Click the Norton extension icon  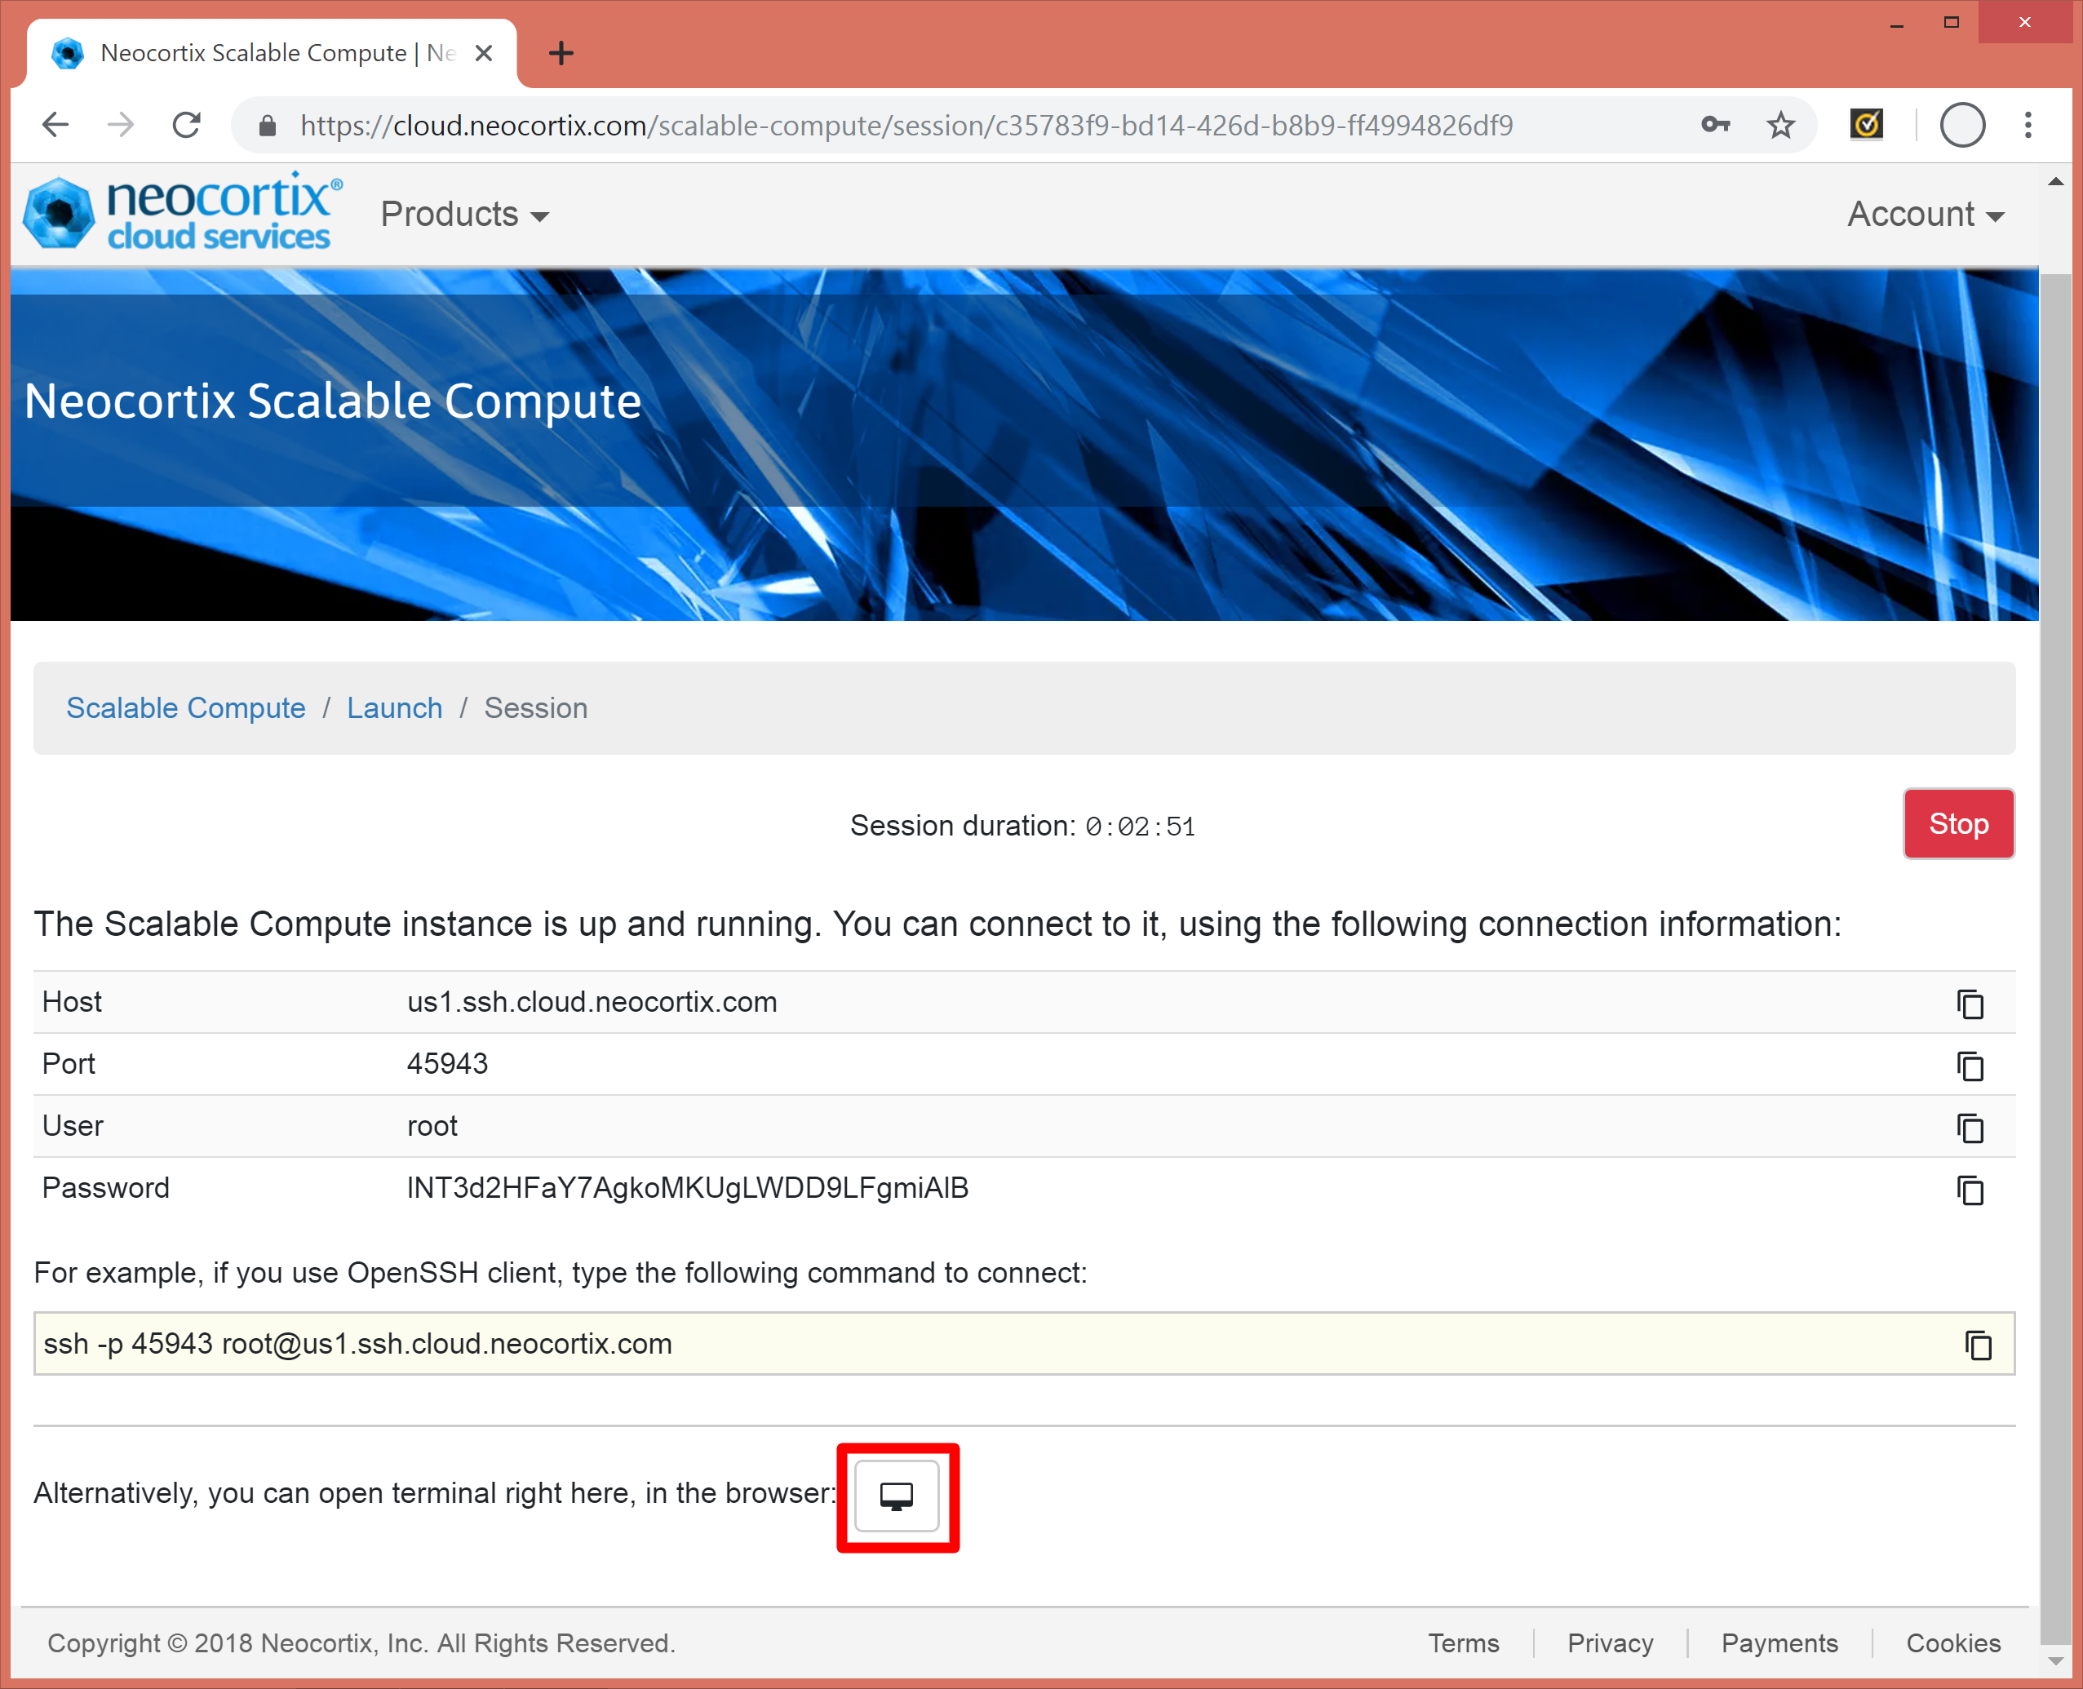click(x=1865, y=126)
